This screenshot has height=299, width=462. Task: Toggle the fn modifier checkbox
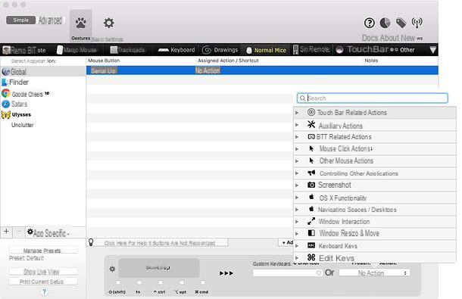139,282
